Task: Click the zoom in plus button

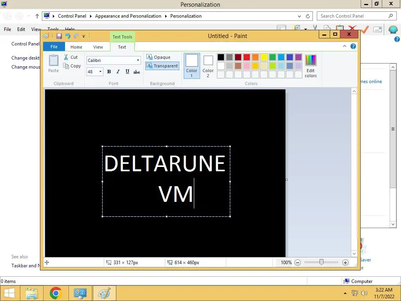Action: [x=345, y=262]
